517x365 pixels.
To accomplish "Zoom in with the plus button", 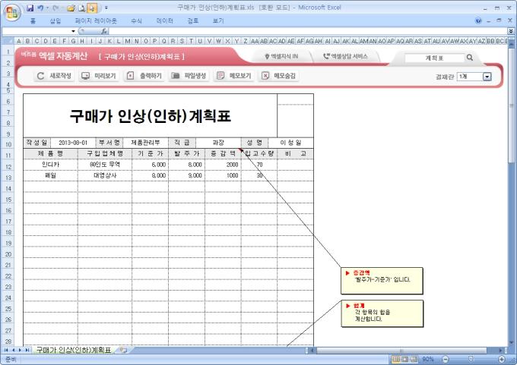I will coord(502,359).
